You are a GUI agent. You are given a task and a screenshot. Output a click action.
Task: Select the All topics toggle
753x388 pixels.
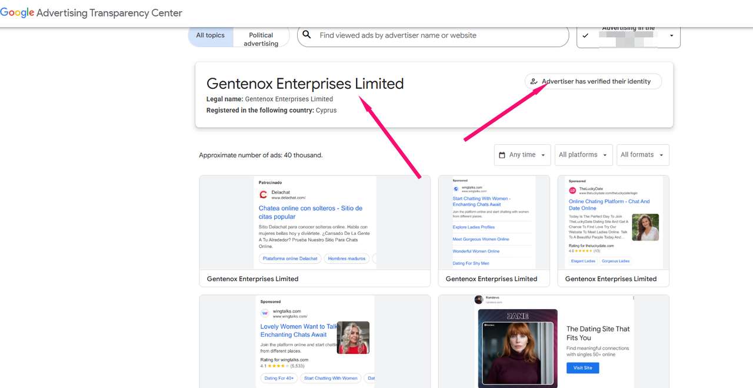tap(211, 35)
